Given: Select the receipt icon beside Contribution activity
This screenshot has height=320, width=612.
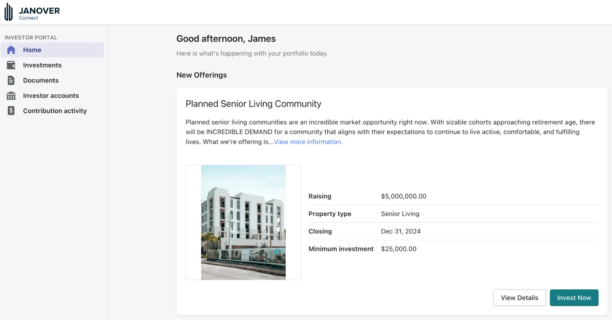Looking at the screenshot, I should click(x=11, y=111).
